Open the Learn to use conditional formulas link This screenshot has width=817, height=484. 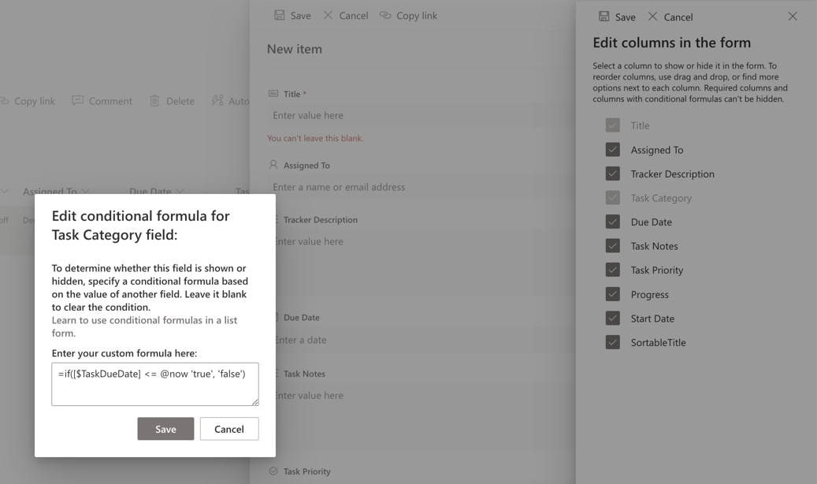tap(144, 326)
